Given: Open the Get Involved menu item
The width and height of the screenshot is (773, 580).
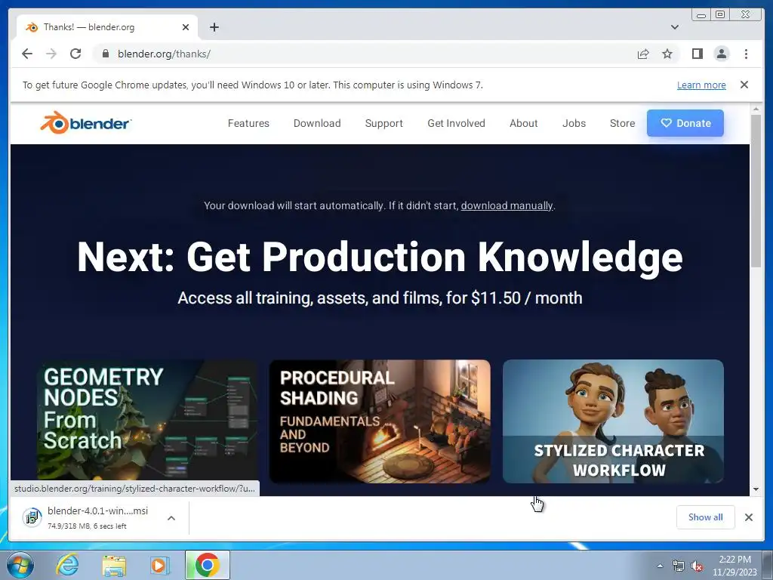Looking at the screenshot, I should tap(456, 123).
